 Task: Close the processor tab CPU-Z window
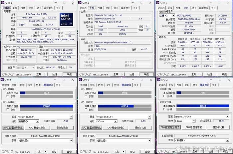(x=73, y=3)
